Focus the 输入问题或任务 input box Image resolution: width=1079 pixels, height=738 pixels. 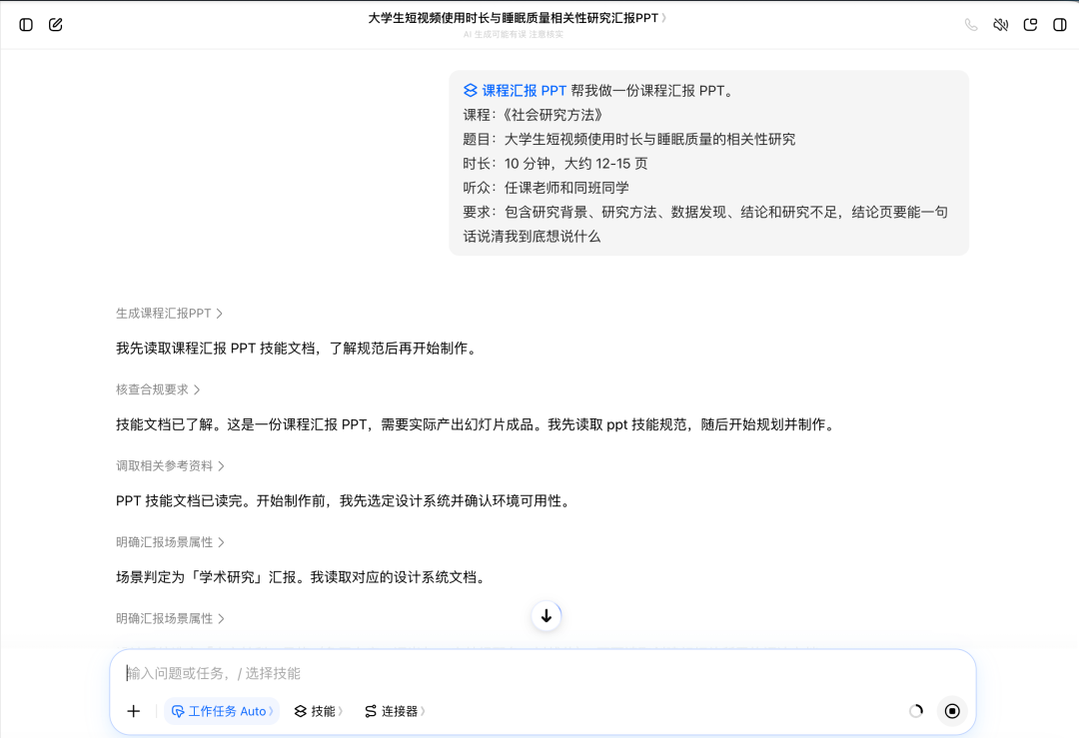[x=542, y=673]
